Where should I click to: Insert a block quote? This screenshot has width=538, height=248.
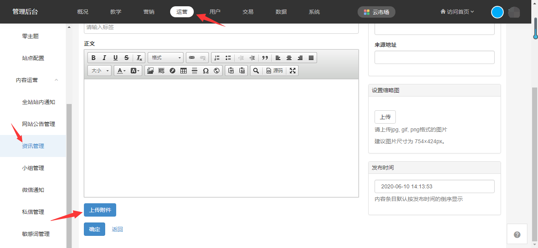pyautogui.click(x=265, y=58)
